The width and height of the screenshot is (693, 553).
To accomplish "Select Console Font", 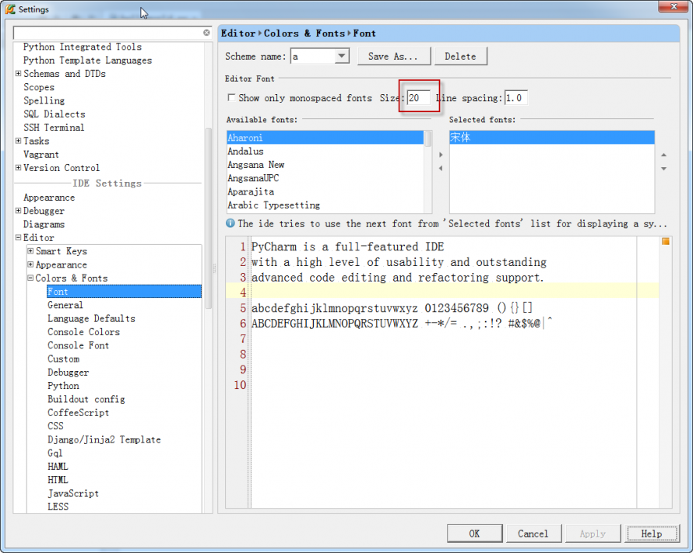I will tap(78, 345).
